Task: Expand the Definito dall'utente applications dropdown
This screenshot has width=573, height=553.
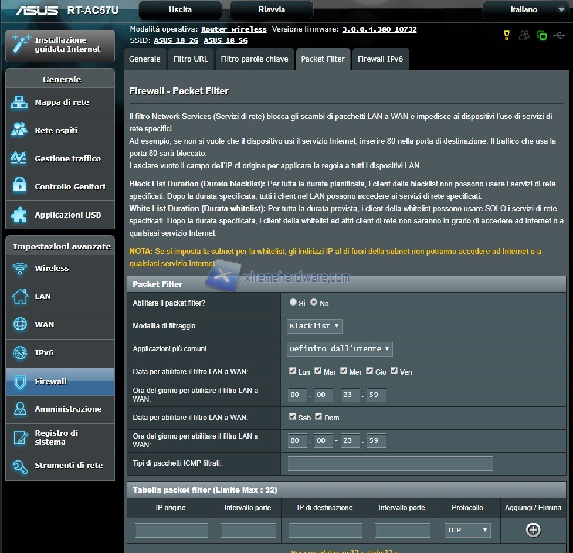Action: 340,349
